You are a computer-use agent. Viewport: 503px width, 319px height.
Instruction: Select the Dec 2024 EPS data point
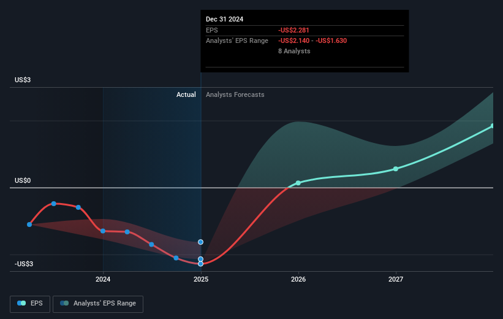click(200, 264)
